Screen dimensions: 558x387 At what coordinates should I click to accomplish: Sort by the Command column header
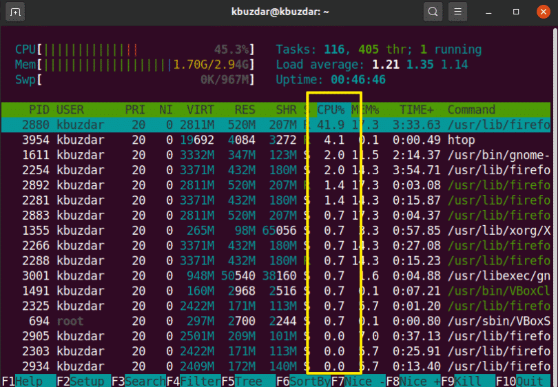[x=471, y=109]
